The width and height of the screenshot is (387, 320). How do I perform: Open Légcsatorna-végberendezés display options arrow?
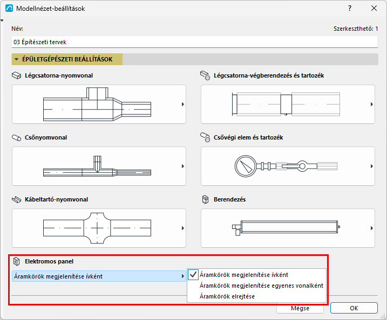pyautogui.click(x=372, y=104)
